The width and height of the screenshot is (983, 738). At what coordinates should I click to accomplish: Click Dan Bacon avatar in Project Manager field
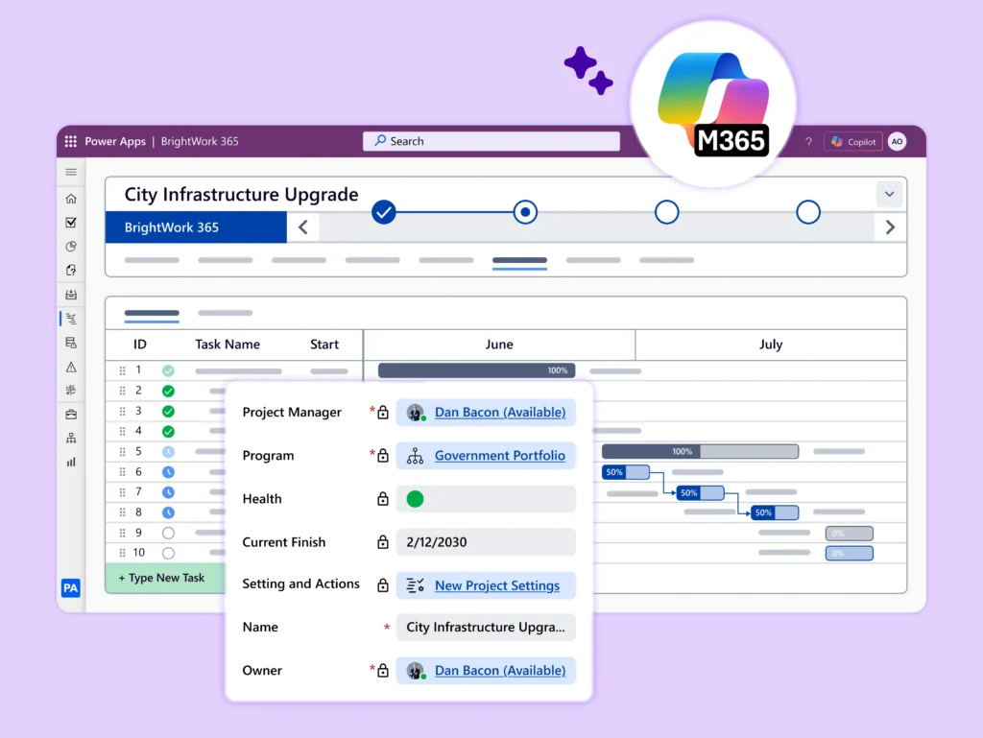[x=415, y=413]
